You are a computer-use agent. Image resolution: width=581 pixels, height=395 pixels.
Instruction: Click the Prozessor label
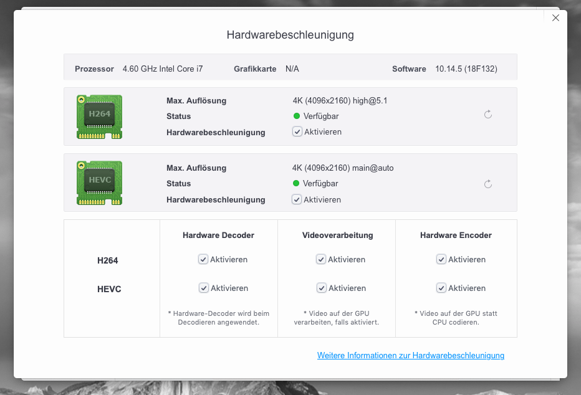point(94,69)
